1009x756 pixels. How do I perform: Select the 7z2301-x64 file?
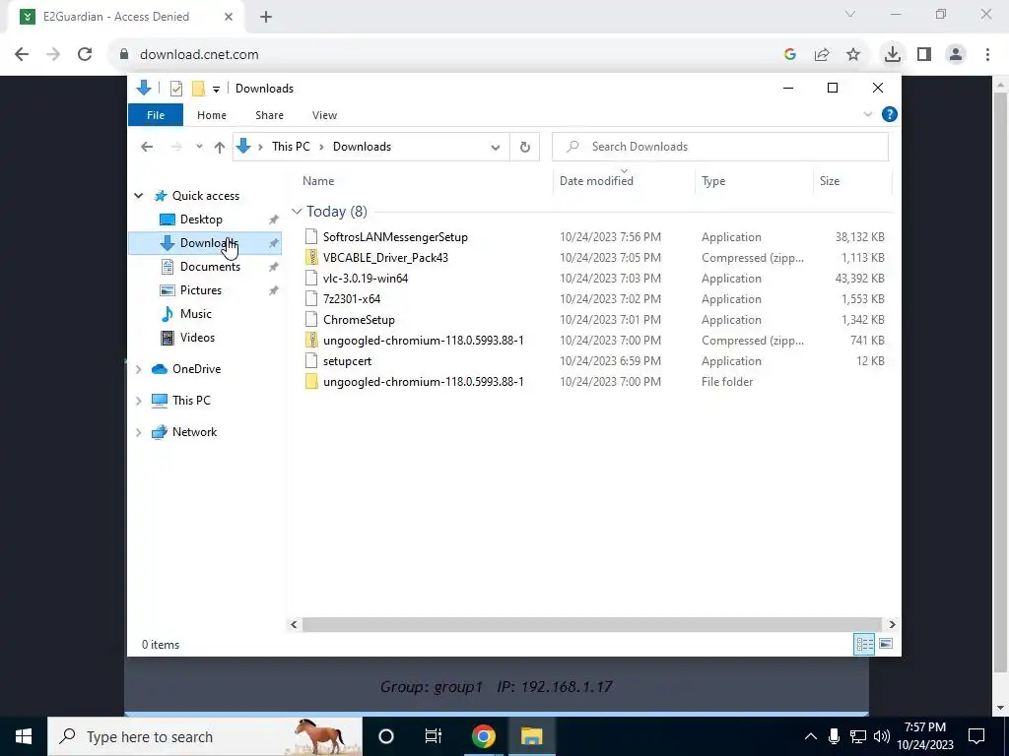coord(352,299)
